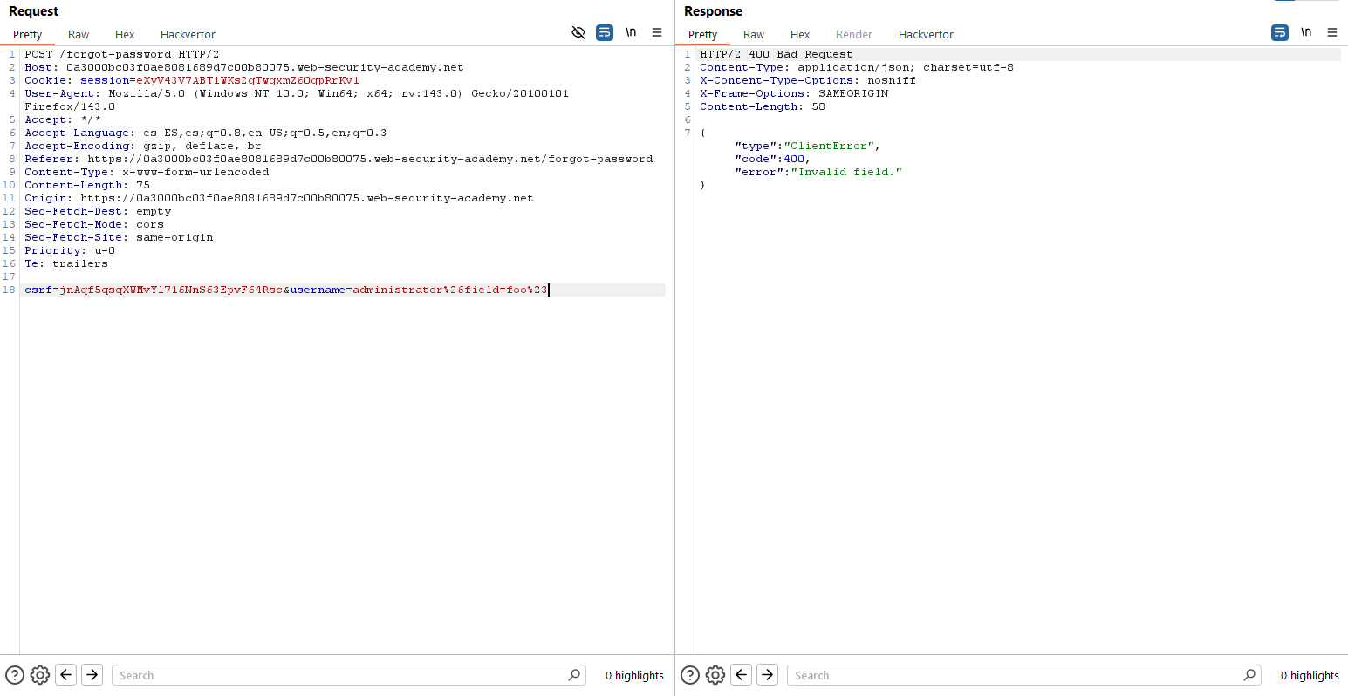
Task: Click the Request search input field
Action: click(340, 675)
